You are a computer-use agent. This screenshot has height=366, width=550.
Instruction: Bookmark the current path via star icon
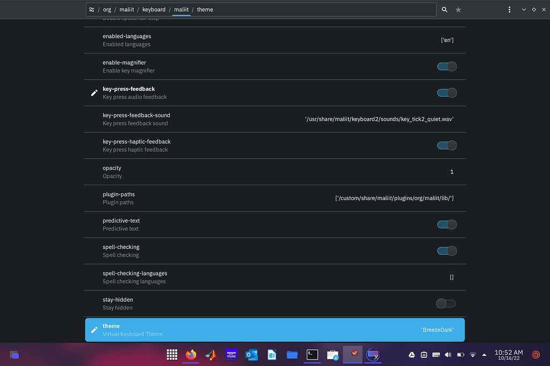click(x=458, y=9)
